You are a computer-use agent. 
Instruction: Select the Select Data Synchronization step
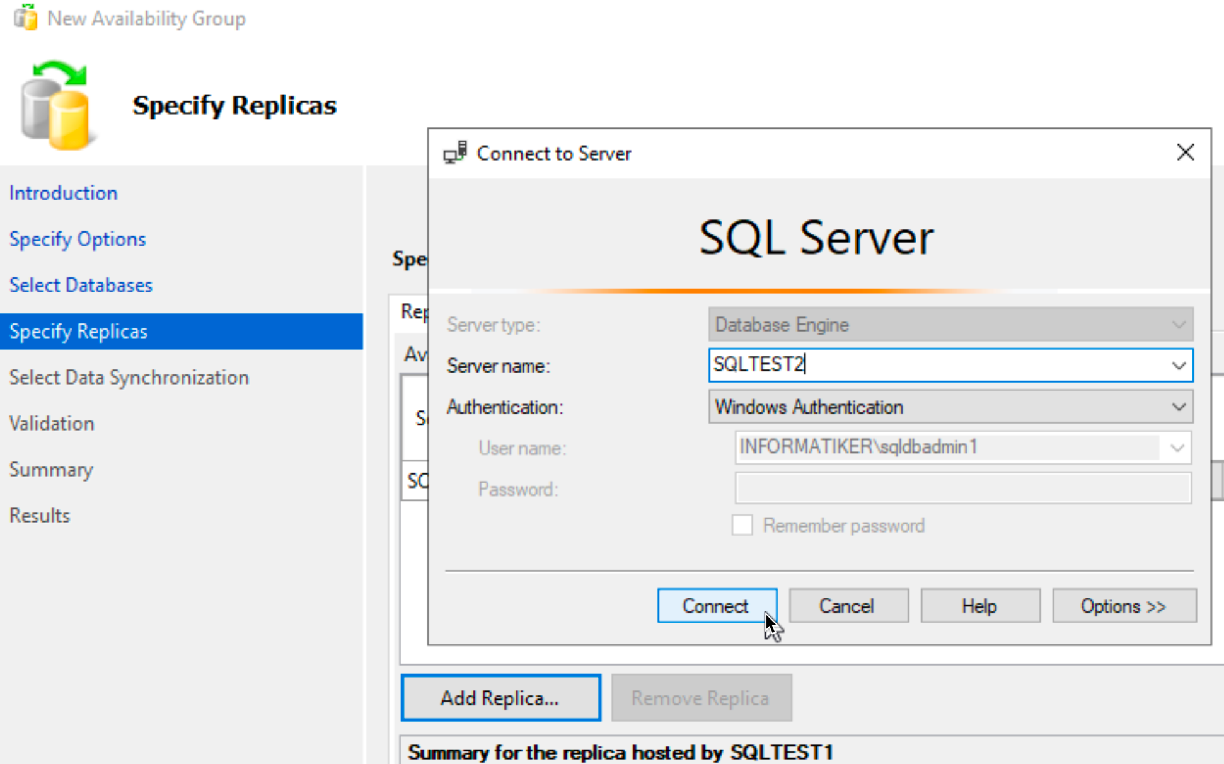pos(129,377)
